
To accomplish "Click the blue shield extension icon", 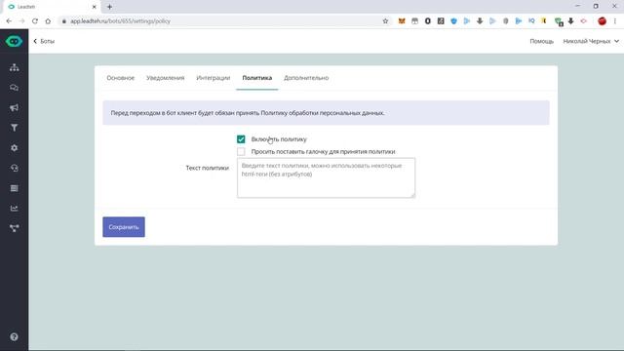I will pyautogui.click(x=453, y=21).
